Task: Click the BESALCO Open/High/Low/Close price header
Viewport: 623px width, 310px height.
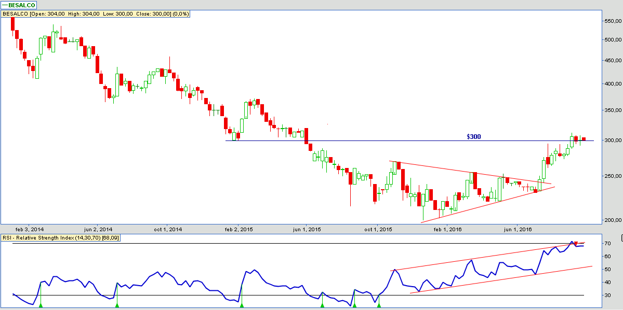Action: [x=96, y=14]
